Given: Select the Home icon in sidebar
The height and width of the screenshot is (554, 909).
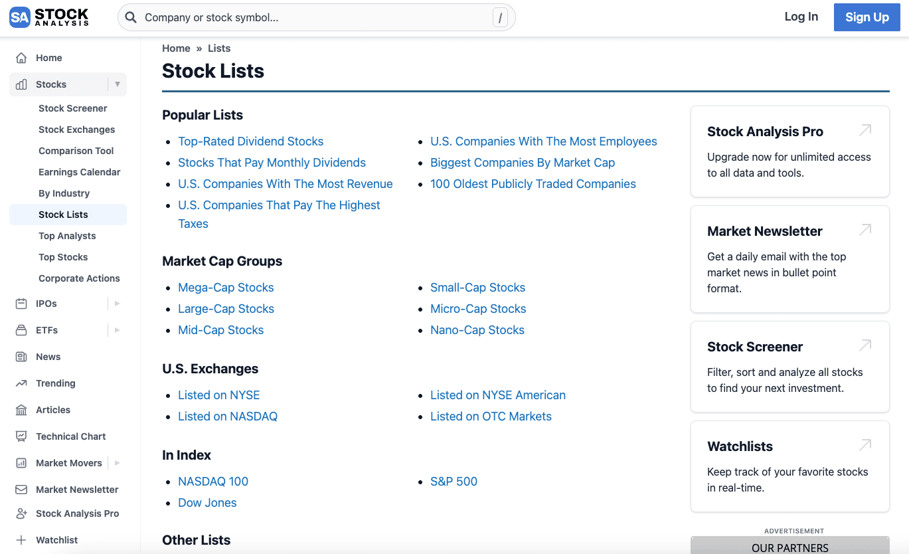Looking at the screenshot, I should (20, 58).
